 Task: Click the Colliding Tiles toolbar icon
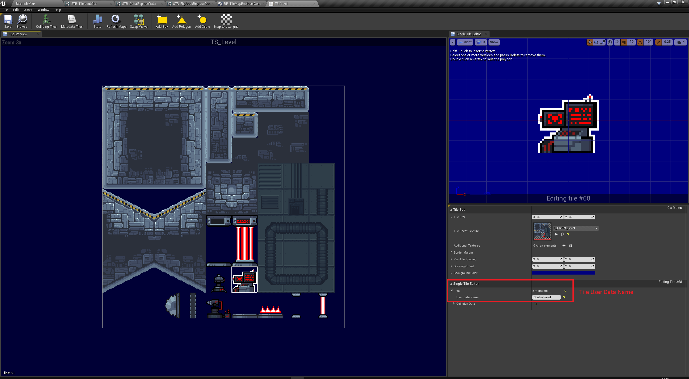pyautogui.click(x=46, y=21)
